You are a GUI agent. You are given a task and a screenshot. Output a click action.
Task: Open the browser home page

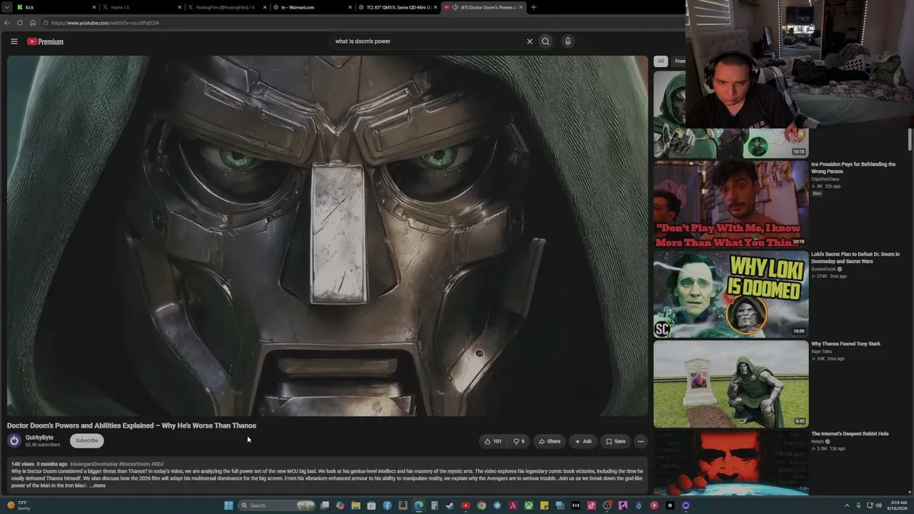32,23
